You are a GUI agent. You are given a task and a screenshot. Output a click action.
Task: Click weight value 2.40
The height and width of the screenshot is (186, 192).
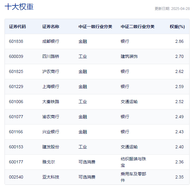point(179,147)
